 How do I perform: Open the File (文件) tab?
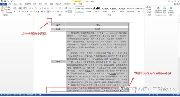(3, 4)
